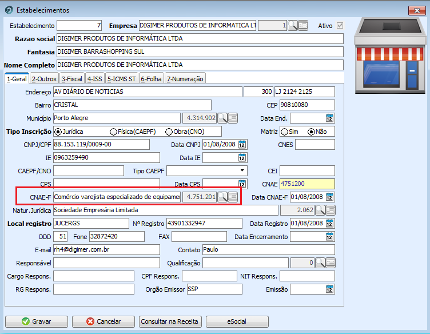Focus the E-mail field
The width and height of the screenshot is (430, 334).
coord(106,249)
